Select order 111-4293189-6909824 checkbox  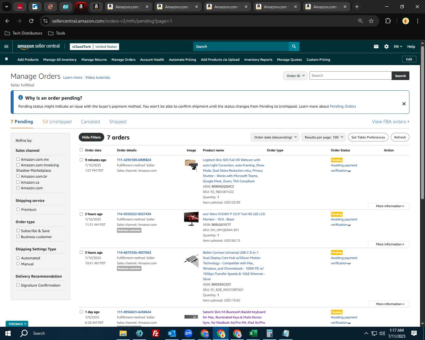click(81, 160)
